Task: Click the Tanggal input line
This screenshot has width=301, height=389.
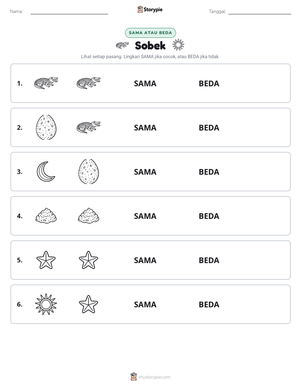Action: coord(260,11)
